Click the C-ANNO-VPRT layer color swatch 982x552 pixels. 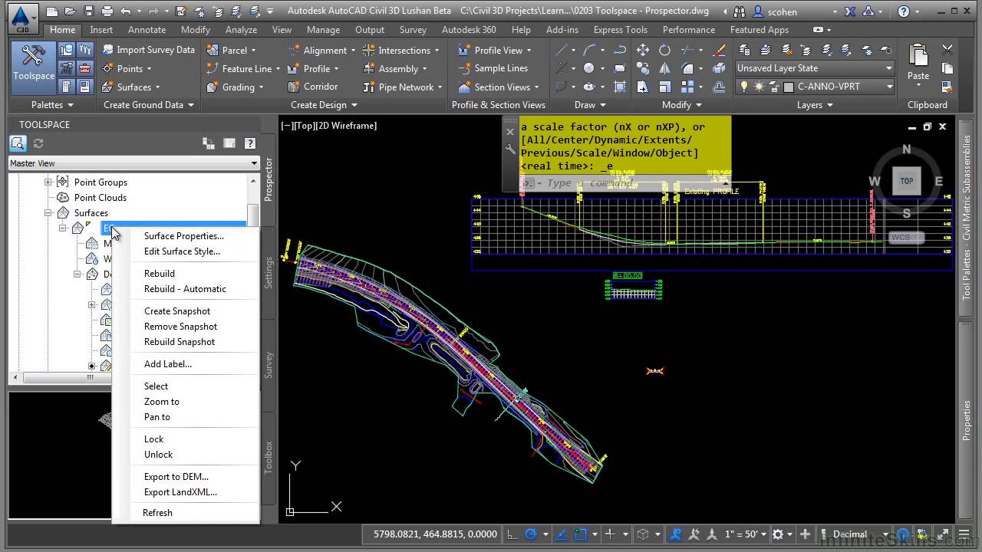(788, 87)
